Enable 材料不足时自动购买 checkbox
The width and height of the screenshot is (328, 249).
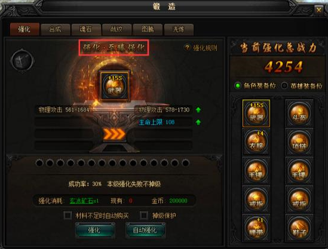pyautogui.click(x=68, y=215)
